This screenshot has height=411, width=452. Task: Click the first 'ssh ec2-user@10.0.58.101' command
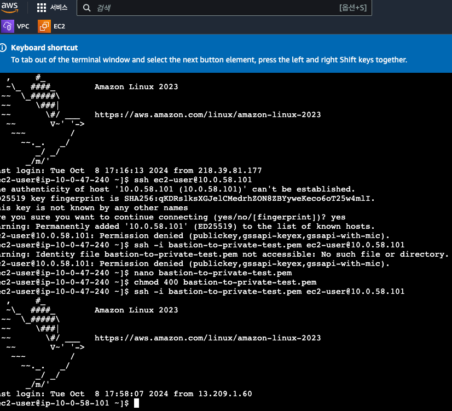click(193, 180)
